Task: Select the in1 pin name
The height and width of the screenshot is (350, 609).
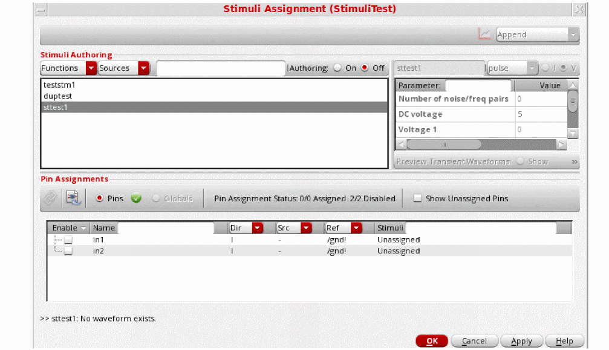Action: pyautogui.click(x=98, y=240)
